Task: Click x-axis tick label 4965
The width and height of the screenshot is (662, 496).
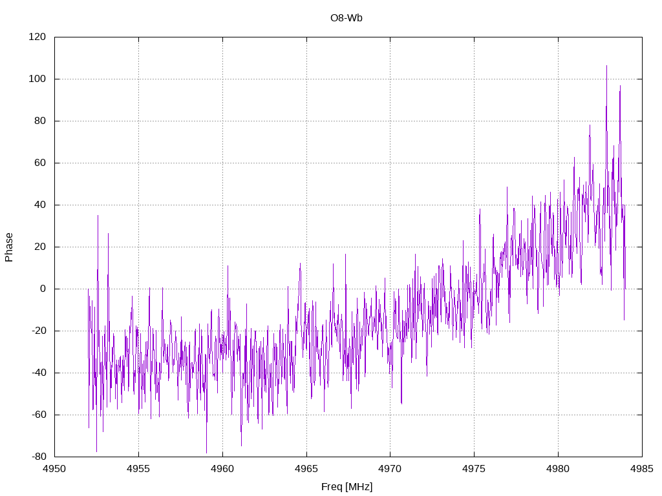Action: pos(306,469)
